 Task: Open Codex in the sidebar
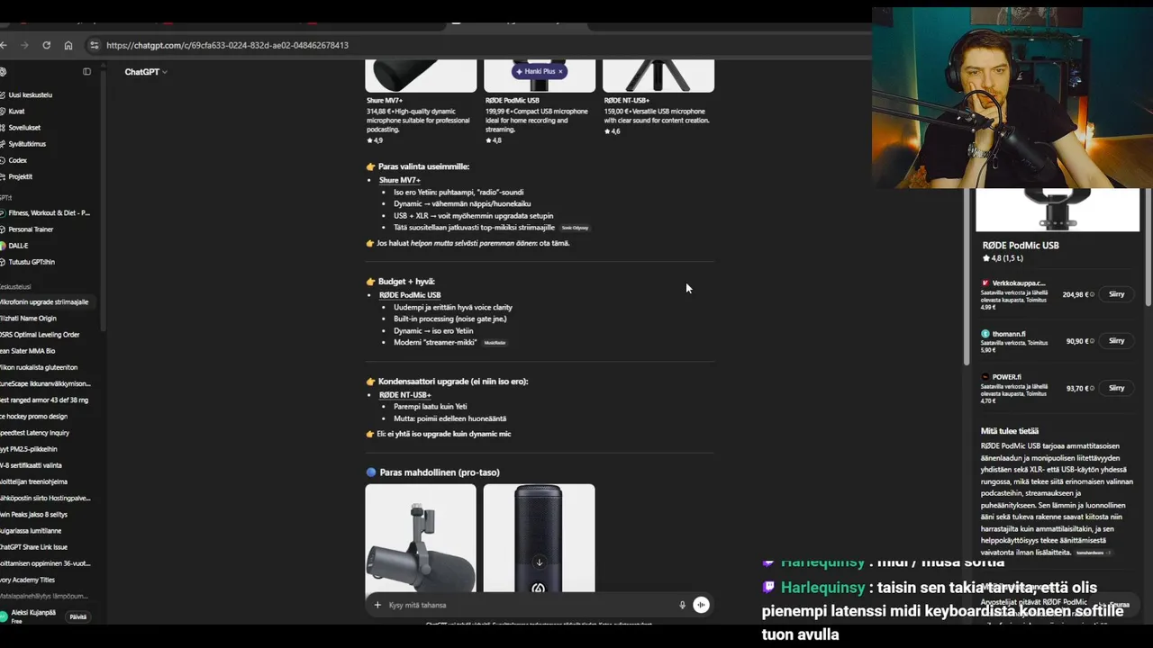click(17, 160)
